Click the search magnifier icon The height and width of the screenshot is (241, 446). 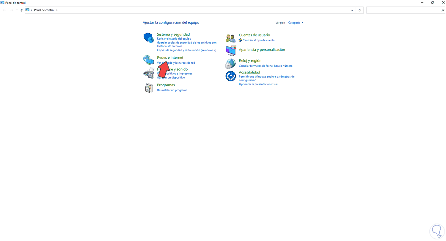[x=443, y=10]
